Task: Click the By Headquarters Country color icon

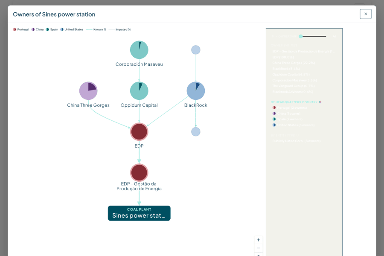Action: (320, 102)
